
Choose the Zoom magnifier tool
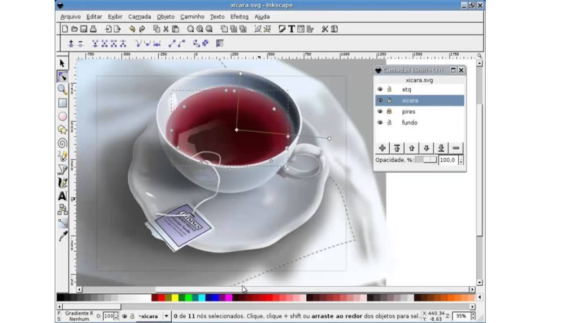click(62, 90)
